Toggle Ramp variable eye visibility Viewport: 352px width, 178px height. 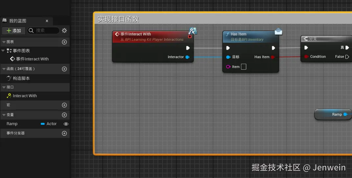click(66, 124)
